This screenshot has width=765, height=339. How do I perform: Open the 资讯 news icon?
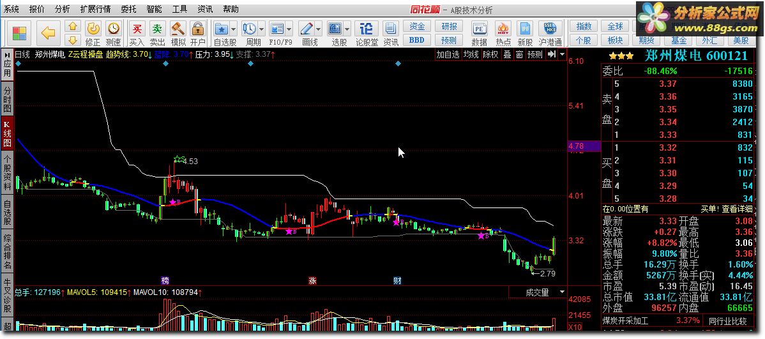[x=391, y=34]
